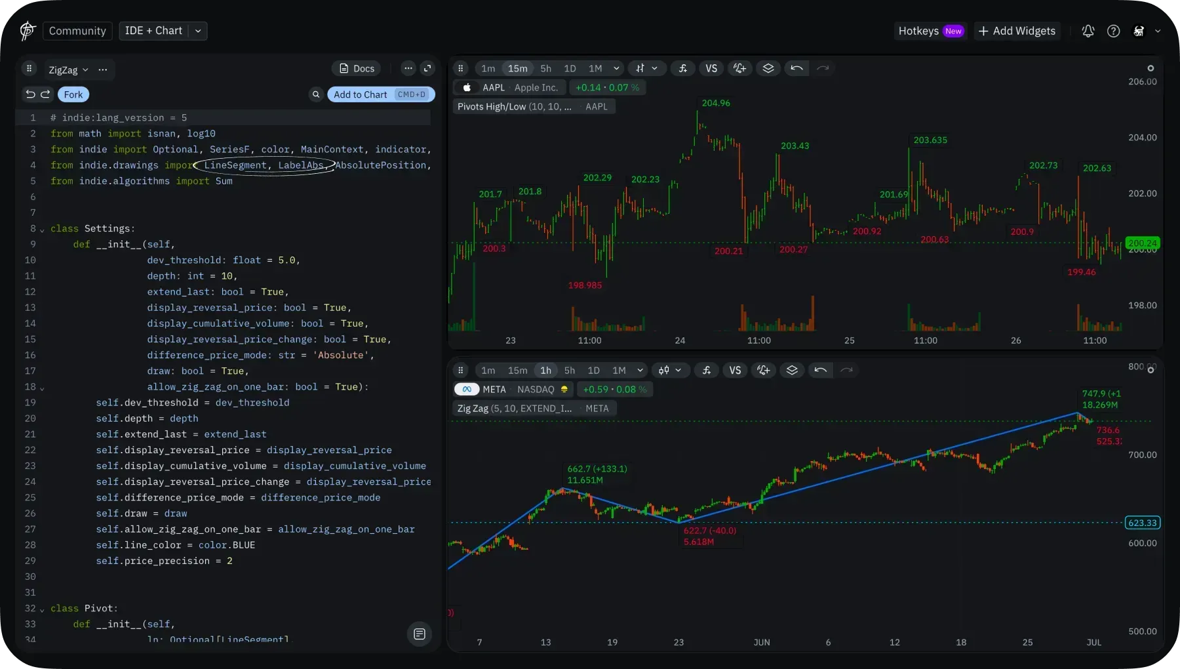
Task: Select the 5h timeframe on AAPL chart
Action: pos(545,68)
